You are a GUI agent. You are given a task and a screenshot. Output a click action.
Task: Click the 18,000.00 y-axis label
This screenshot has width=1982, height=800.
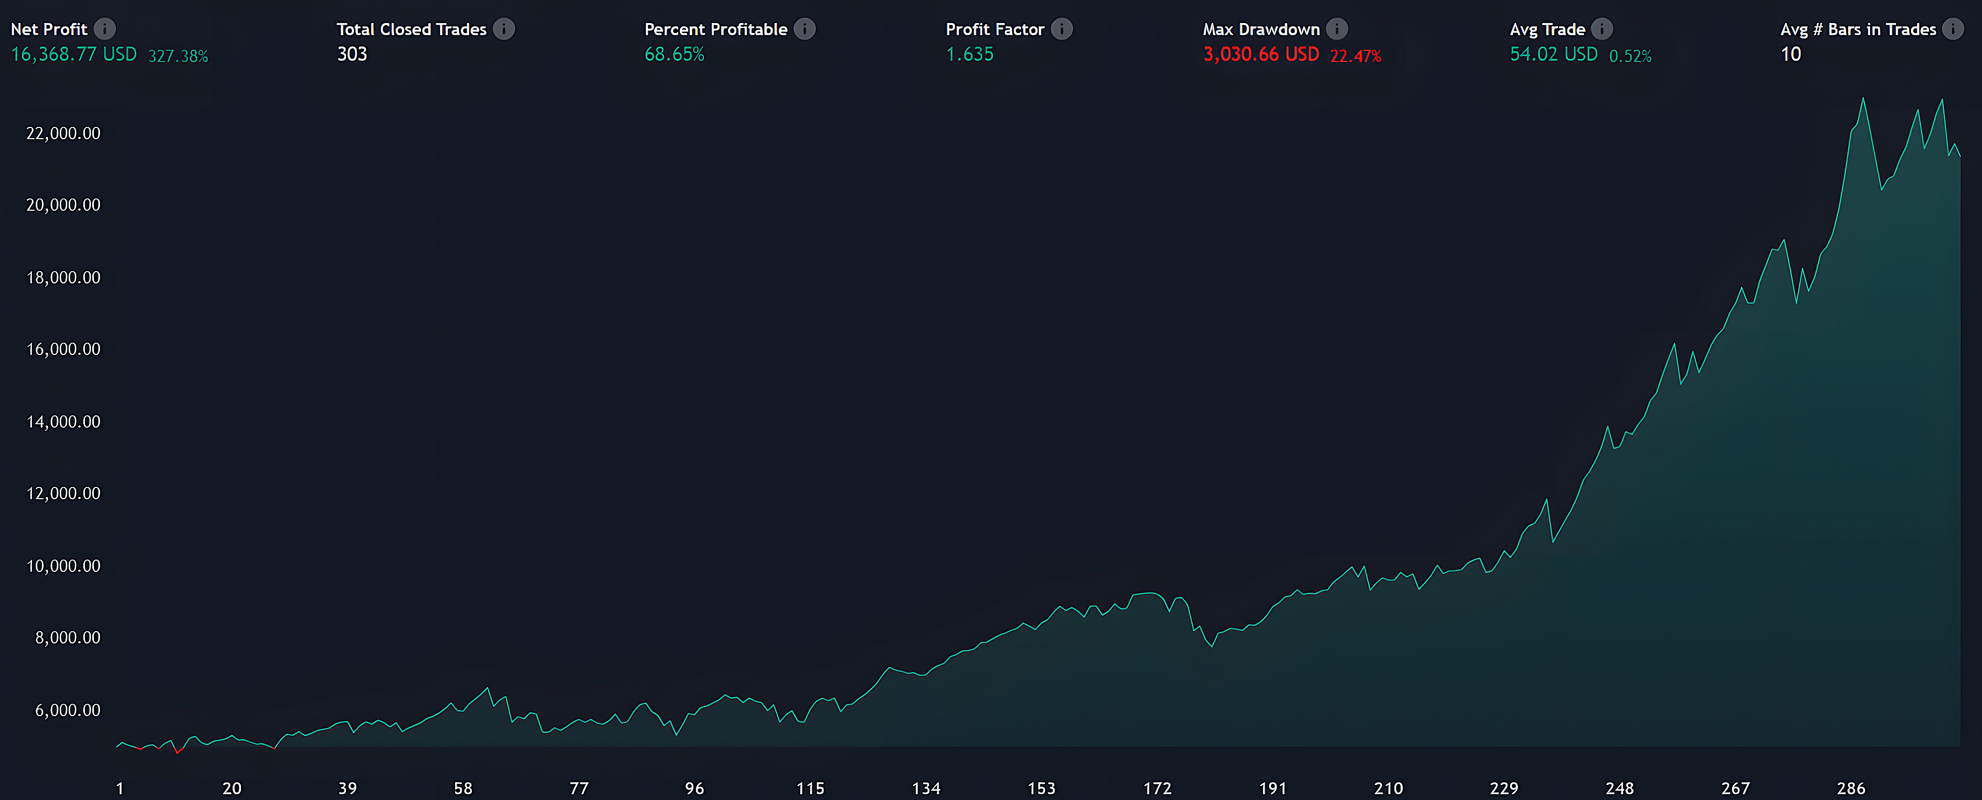click(63, 278)
